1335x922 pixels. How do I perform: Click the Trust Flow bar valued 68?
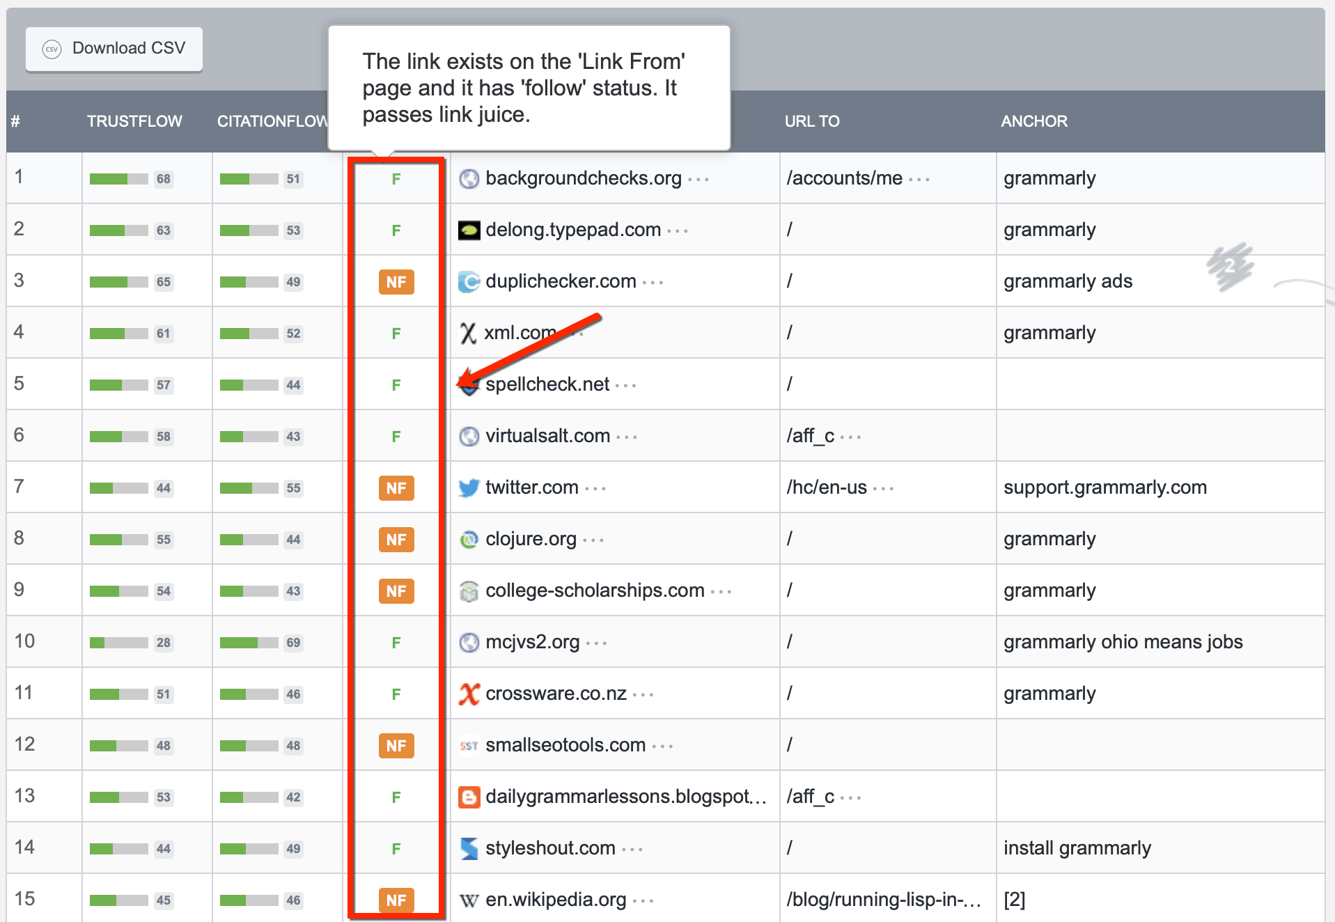[119, 179]
